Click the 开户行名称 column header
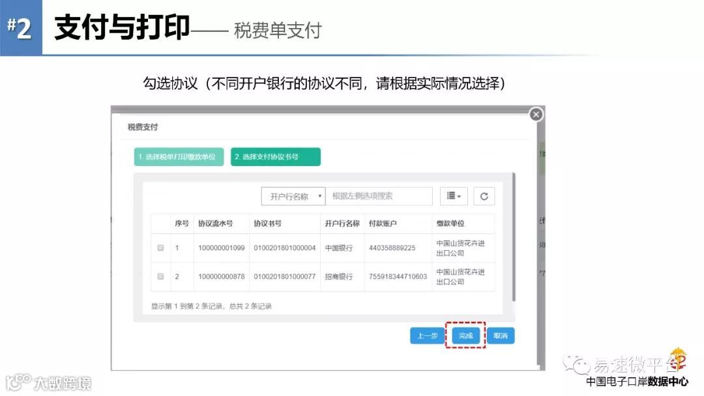Image resolution: width=704 pixels, height=396 pixels. tap(342, 223)
